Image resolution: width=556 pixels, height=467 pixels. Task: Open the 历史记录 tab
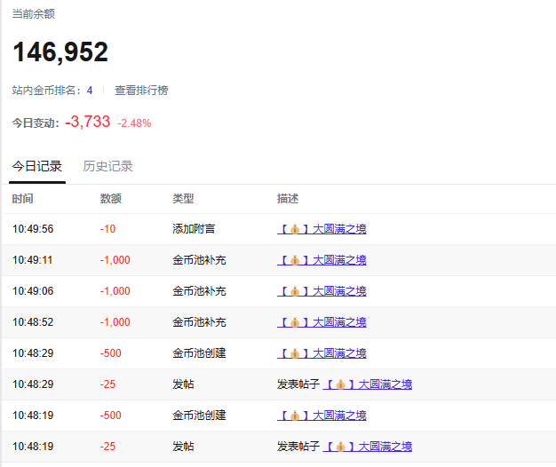click(107, 166)
